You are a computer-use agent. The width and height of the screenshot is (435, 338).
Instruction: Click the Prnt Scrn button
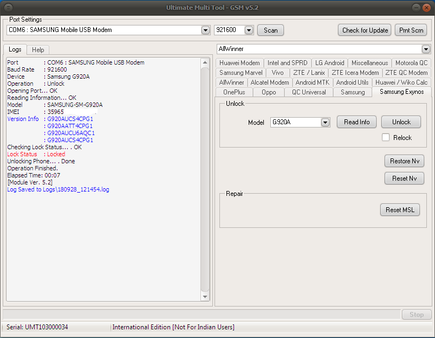click(411, 30)
